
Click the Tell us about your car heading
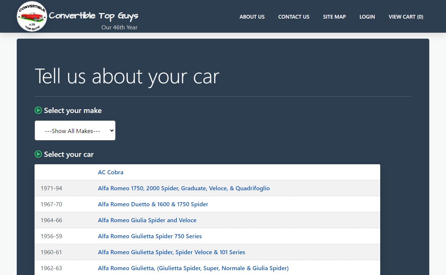(127, 76)
